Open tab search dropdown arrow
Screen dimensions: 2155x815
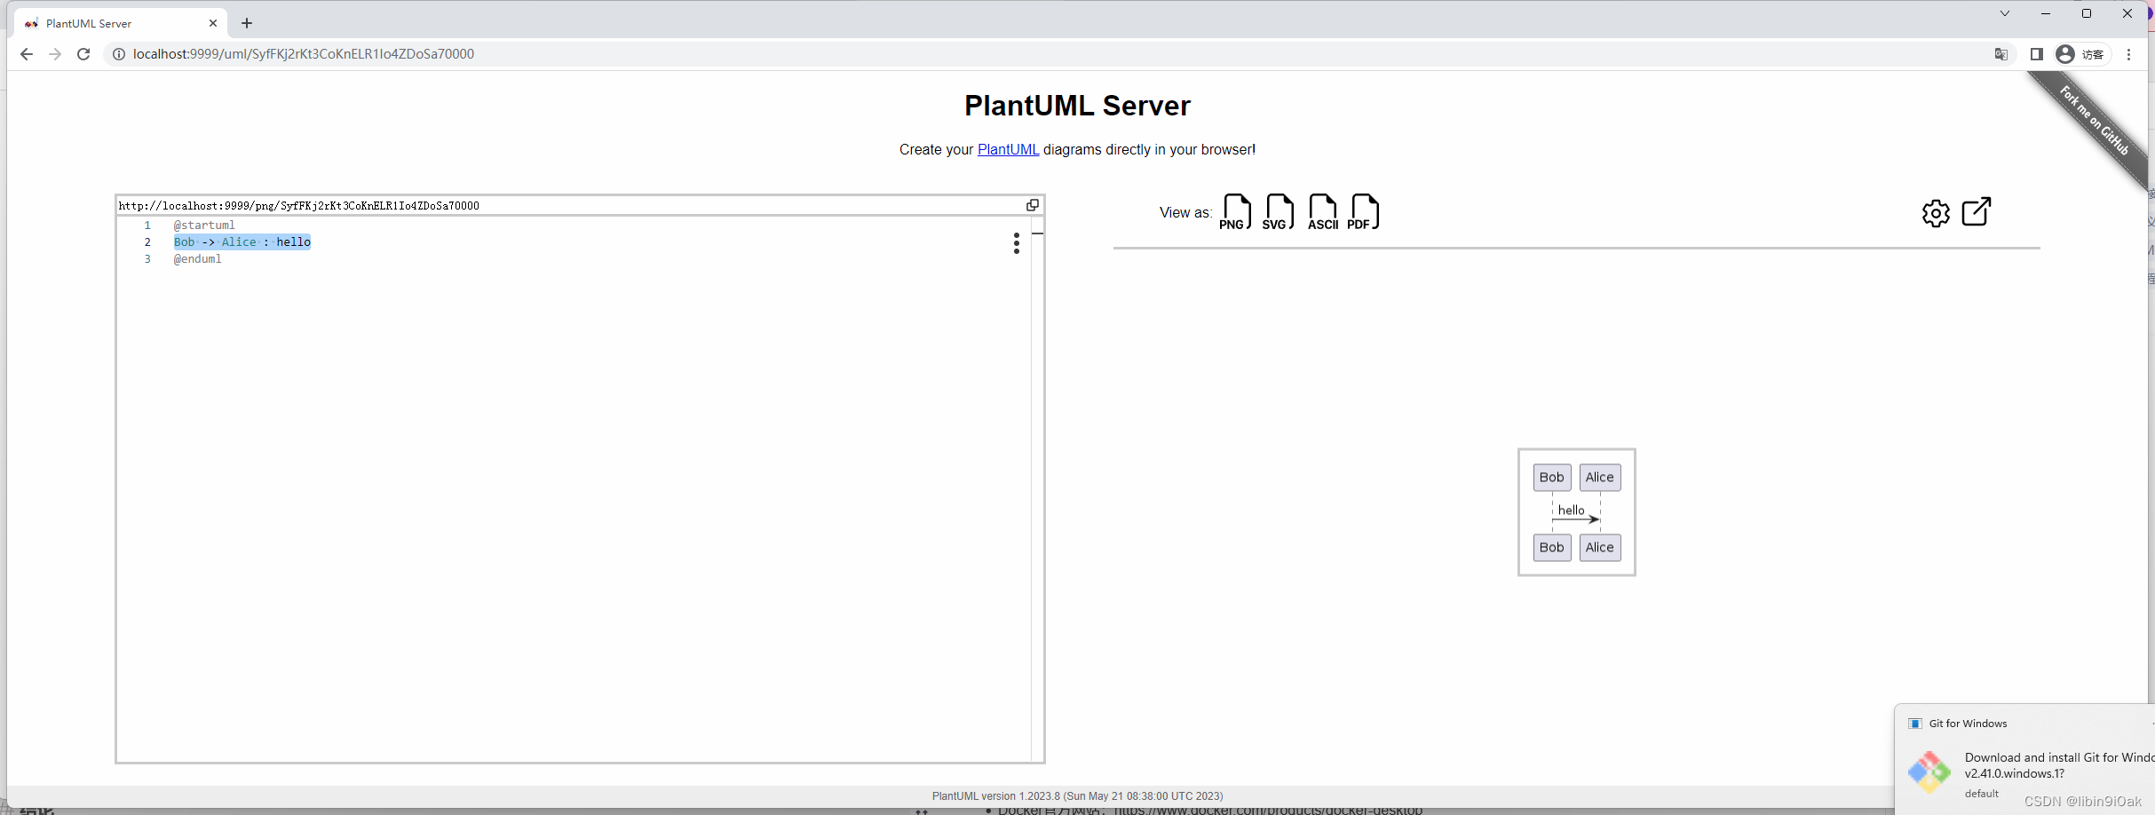coord(2005,13)
